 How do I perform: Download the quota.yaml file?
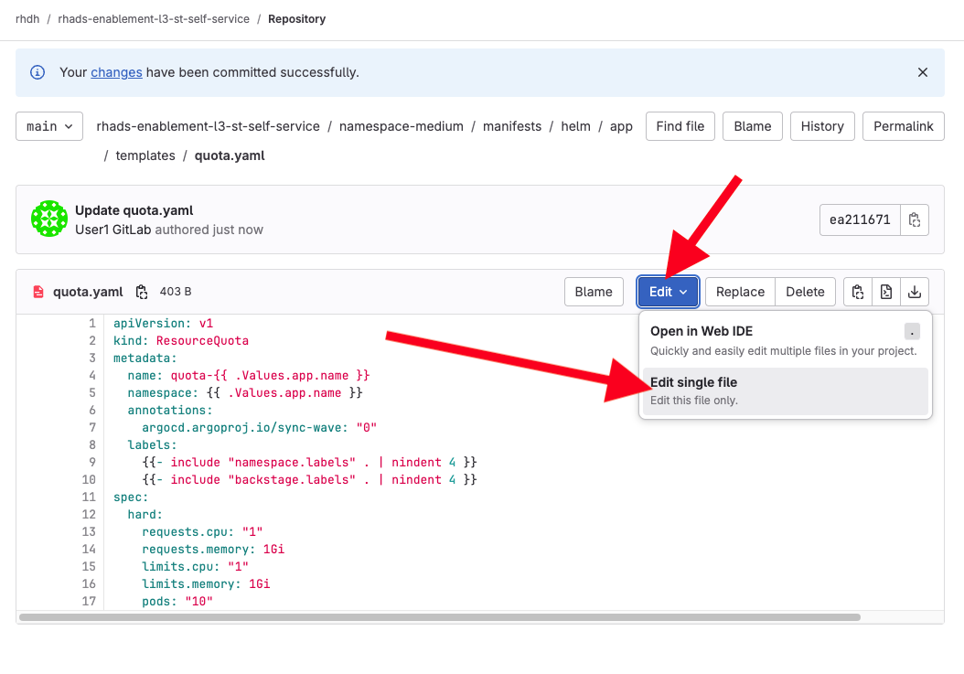914,292
